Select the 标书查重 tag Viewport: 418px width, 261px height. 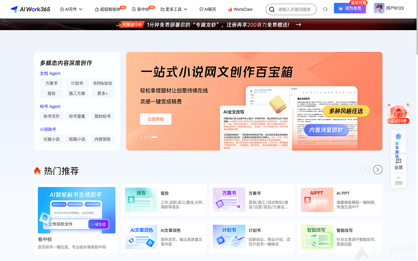point(77,117)
